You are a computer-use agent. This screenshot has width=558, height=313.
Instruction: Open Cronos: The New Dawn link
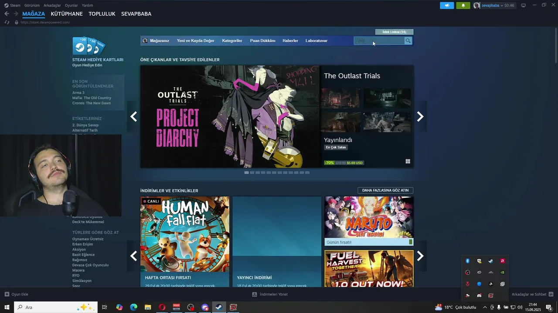click(92, 103)
